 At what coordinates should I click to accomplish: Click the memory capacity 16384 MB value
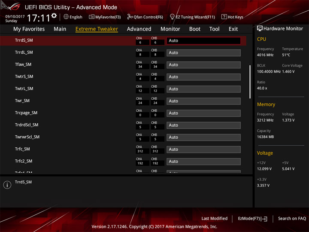click(x=265, y=137)
